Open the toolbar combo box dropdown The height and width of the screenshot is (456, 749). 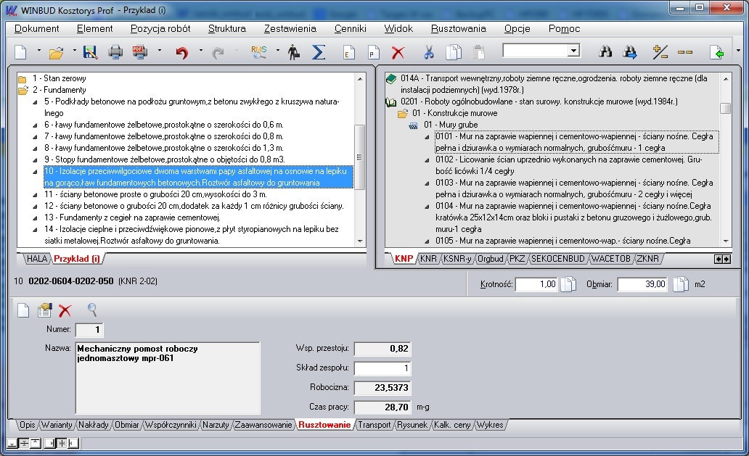(573, 51)
